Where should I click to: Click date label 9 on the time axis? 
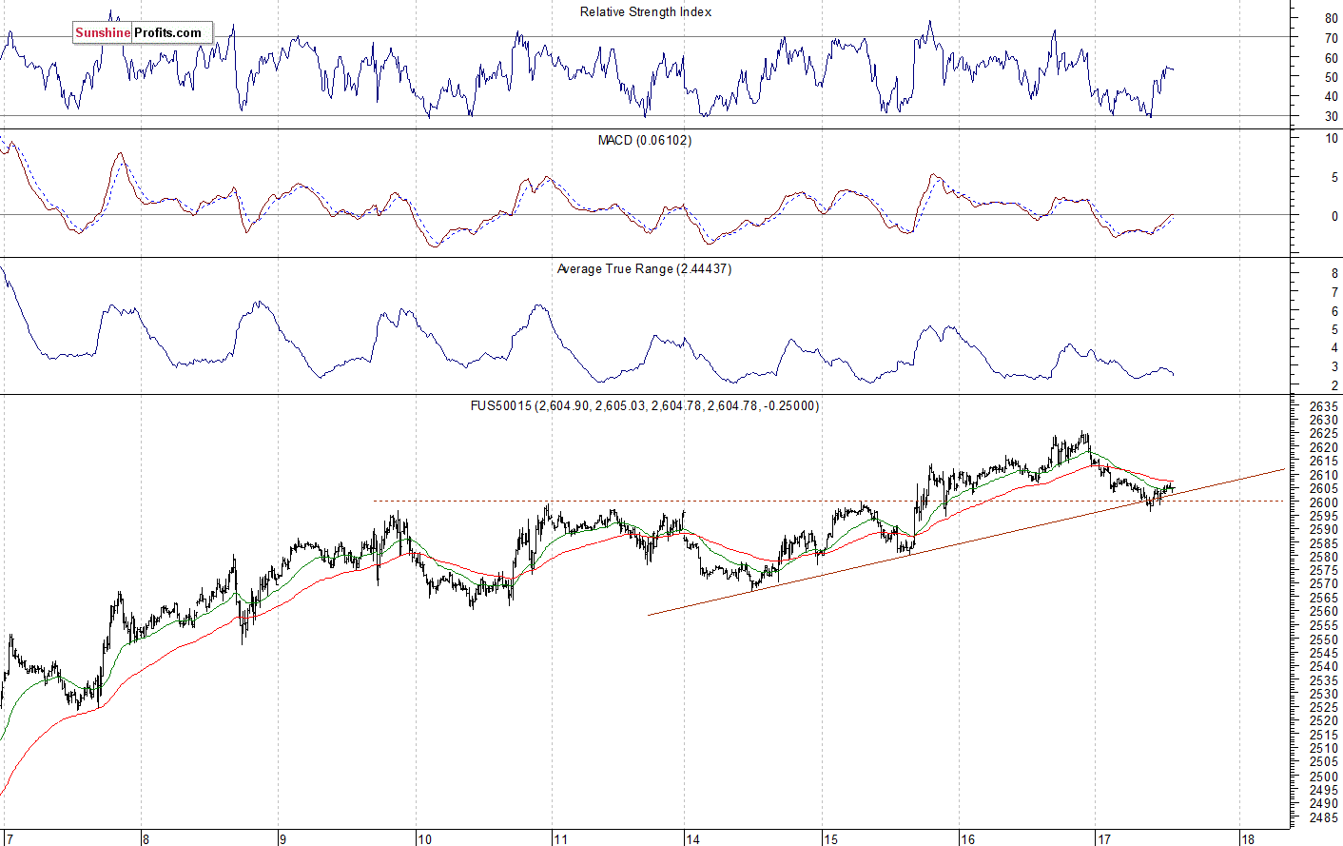[x=282, y=839]
